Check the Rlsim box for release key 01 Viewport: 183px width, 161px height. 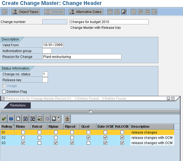pyautogui.click(x=23, y=132)
